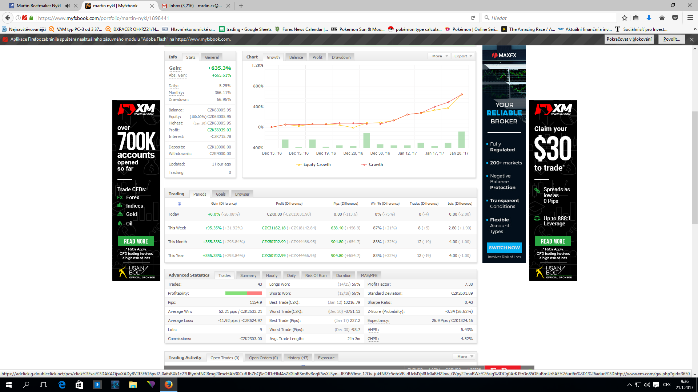This screenshot has height=392, width=698.
Task: Click the Hledat search field
Action: pyautogui.click(x=549, y=18)
